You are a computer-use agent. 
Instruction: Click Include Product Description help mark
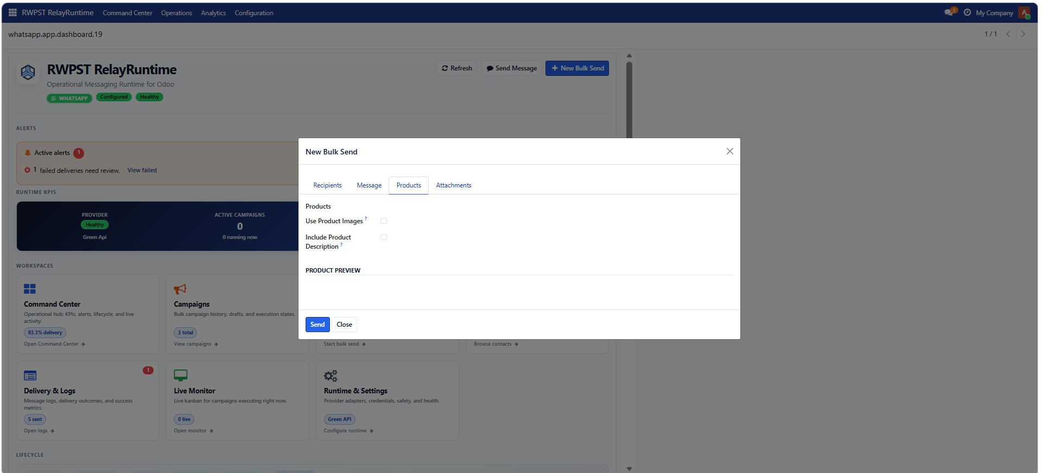coord(341,244)
